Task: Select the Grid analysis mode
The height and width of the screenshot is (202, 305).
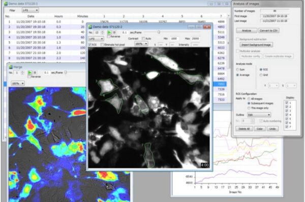Action: coord(261,75)
